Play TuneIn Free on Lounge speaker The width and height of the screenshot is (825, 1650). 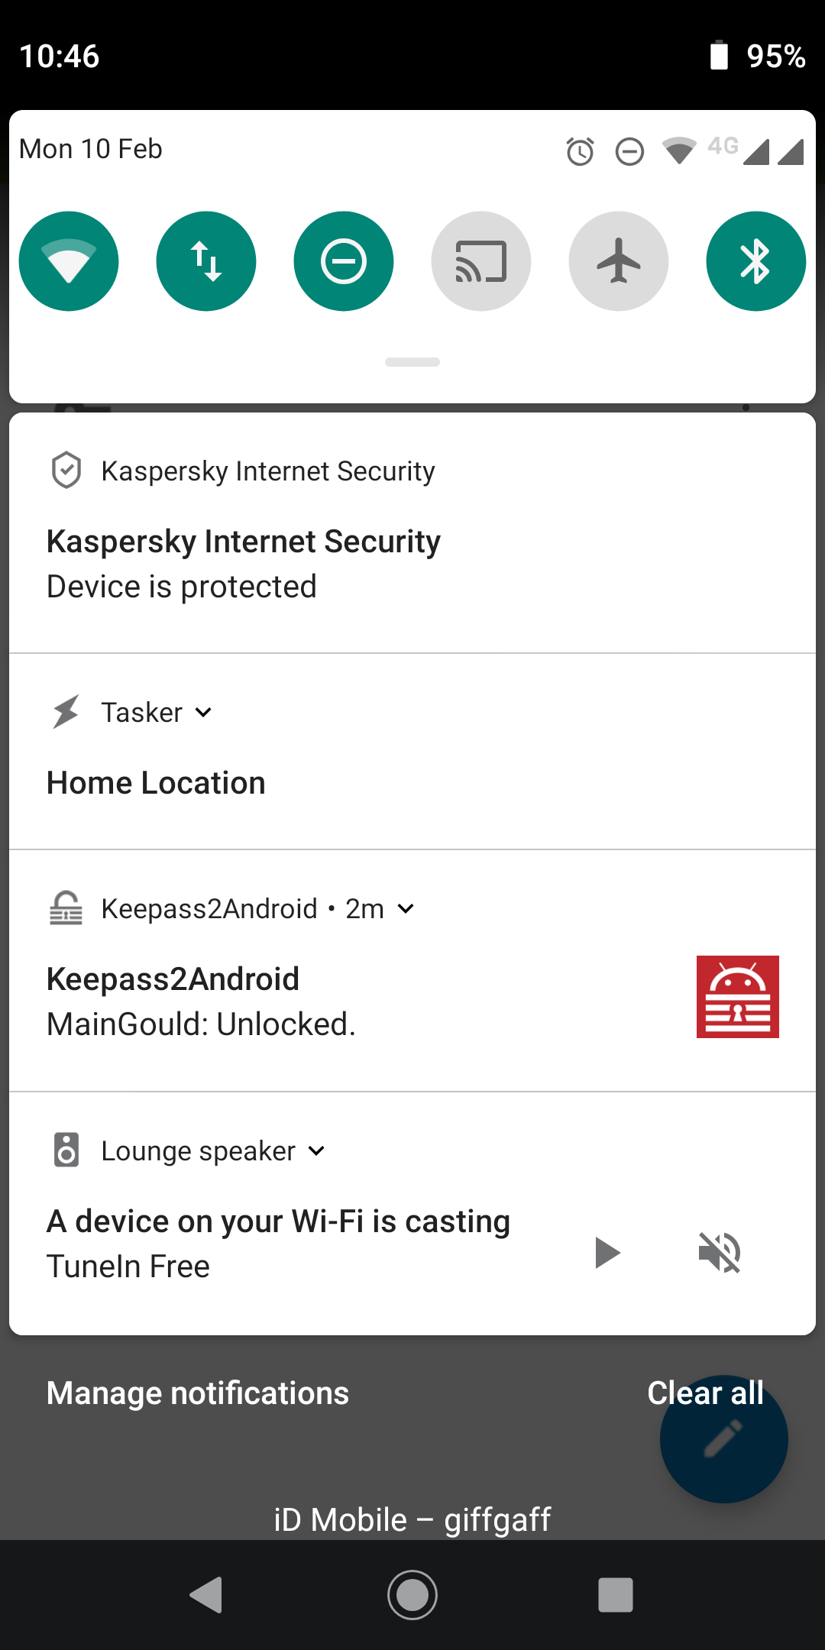pos(607,1251)
